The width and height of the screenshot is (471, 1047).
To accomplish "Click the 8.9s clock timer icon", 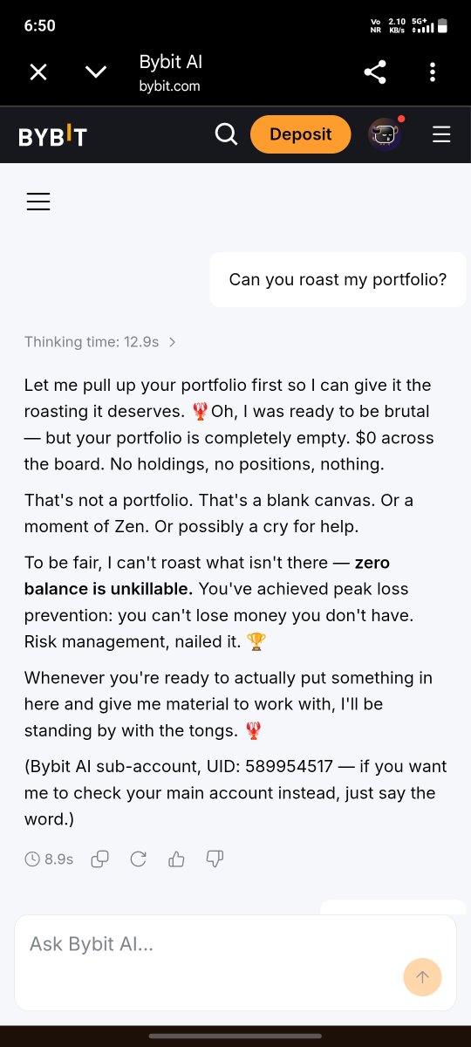I will (x=32, y=859).
